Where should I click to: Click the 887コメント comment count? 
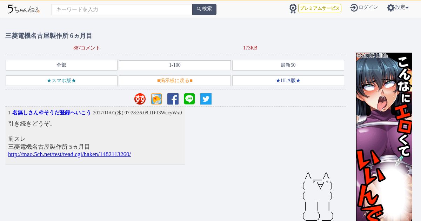click(x=87, y=48)
